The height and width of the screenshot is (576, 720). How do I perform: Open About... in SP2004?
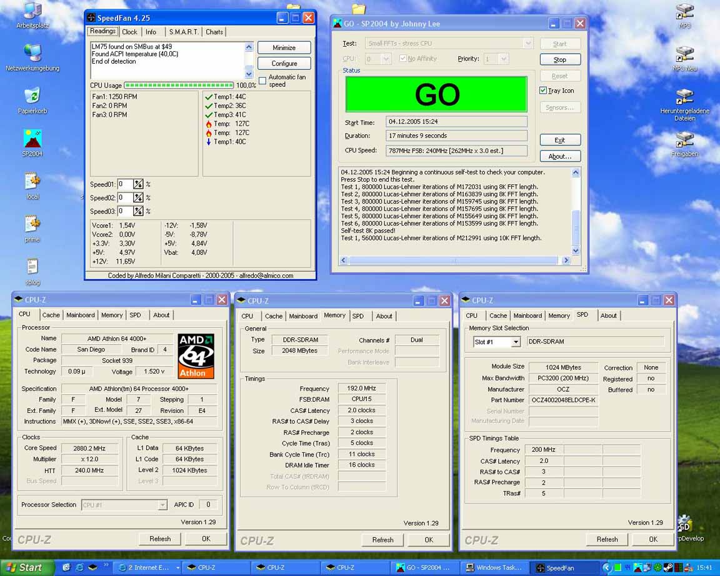pyautogui.click(x=560, y=156)
